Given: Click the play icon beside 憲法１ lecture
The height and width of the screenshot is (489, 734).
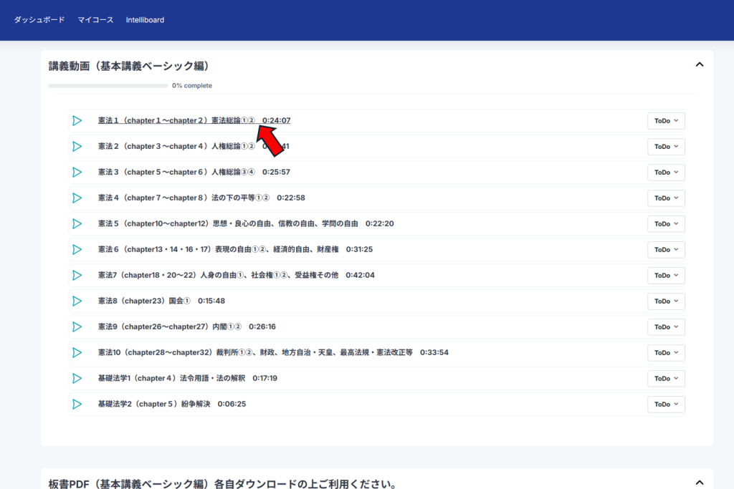Looking at the screenshot, I should (x=77, y=120).
